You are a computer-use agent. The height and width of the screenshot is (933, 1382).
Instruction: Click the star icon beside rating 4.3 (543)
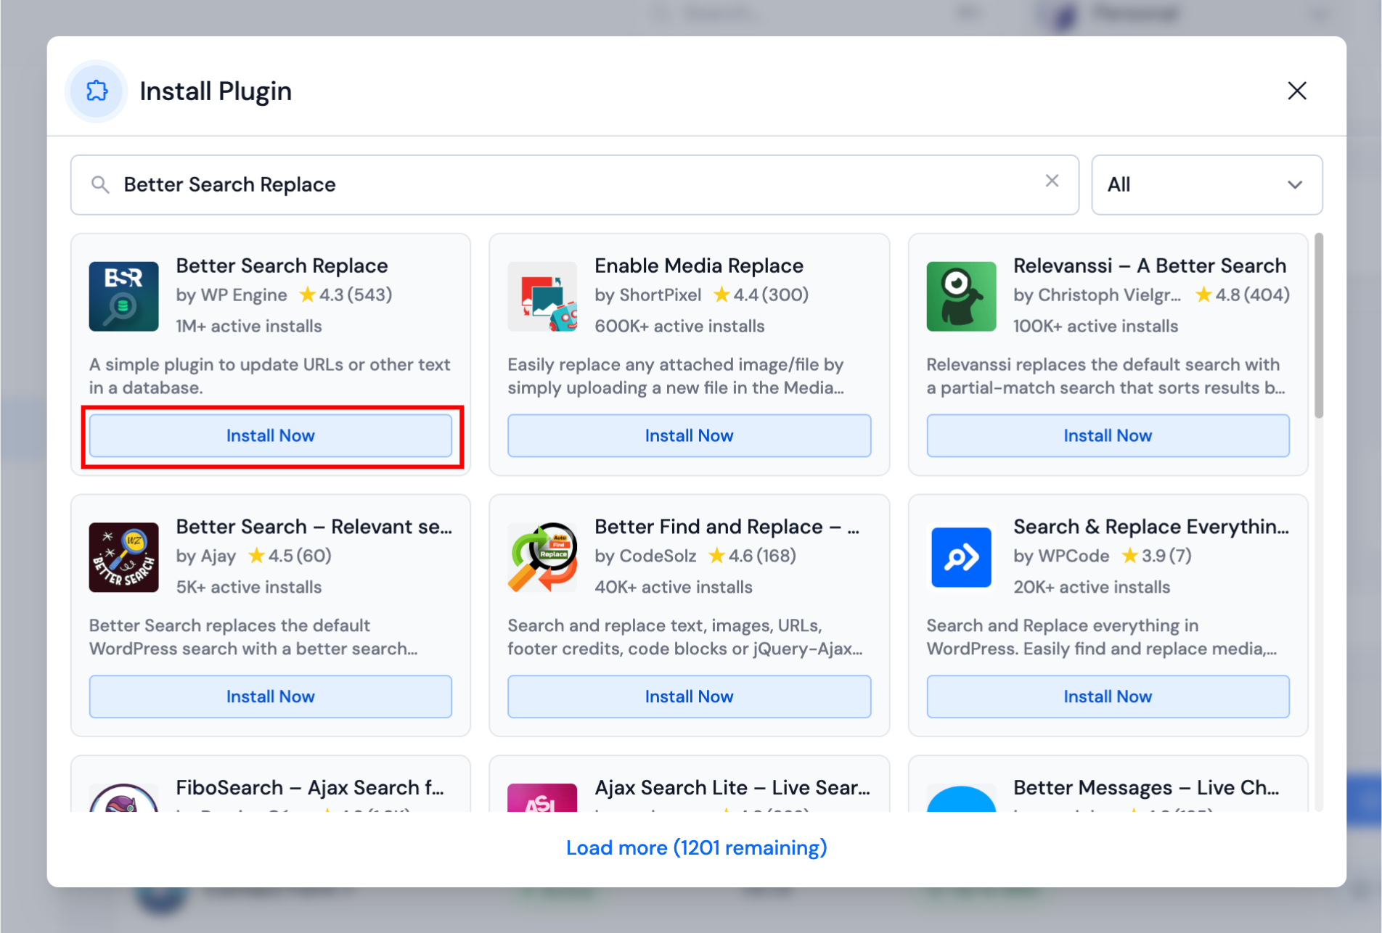click(x=308, y=295)
